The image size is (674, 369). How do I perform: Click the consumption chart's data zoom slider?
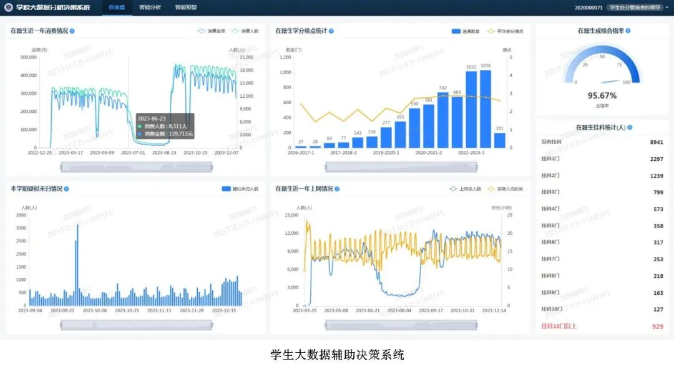pyautogui.click(x=136, y=166)
